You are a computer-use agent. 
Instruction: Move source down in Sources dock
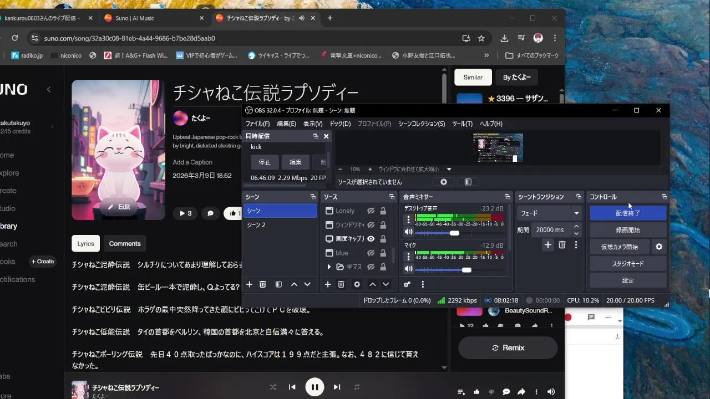[x=386, y=284]
